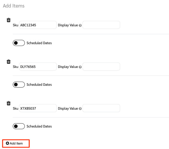Click the Scheduled Dates label under ABC12345

coord(39,43)
